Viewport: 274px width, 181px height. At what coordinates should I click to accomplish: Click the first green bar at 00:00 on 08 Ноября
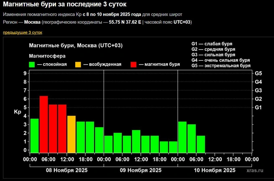34,136
